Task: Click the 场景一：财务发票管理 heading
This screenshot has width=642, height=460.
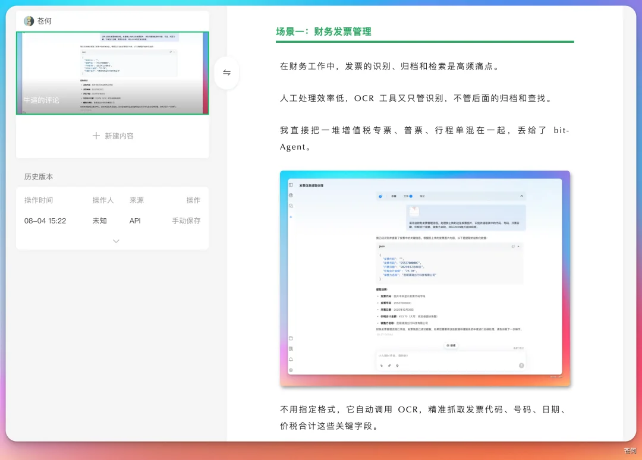Action: coord(323,31)
